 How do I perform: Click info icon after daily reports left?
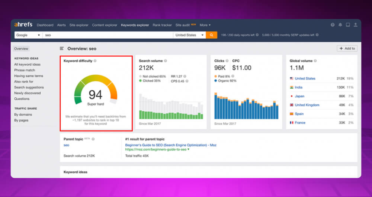257,35
